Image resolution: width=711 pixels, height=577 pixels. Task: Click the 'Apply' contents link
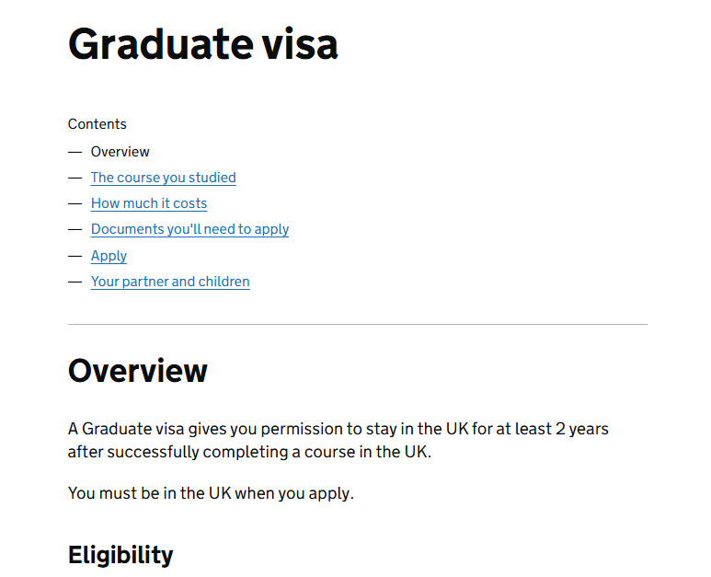pyautogui.click(x=109, y=256)
